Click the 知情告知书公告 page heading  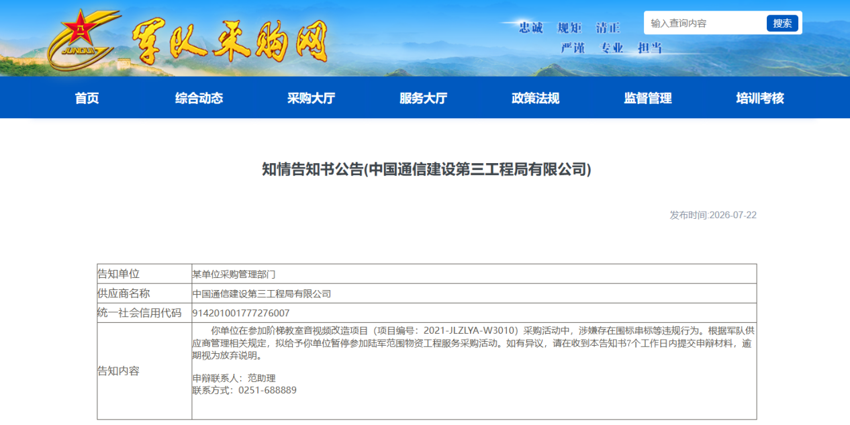426,169
